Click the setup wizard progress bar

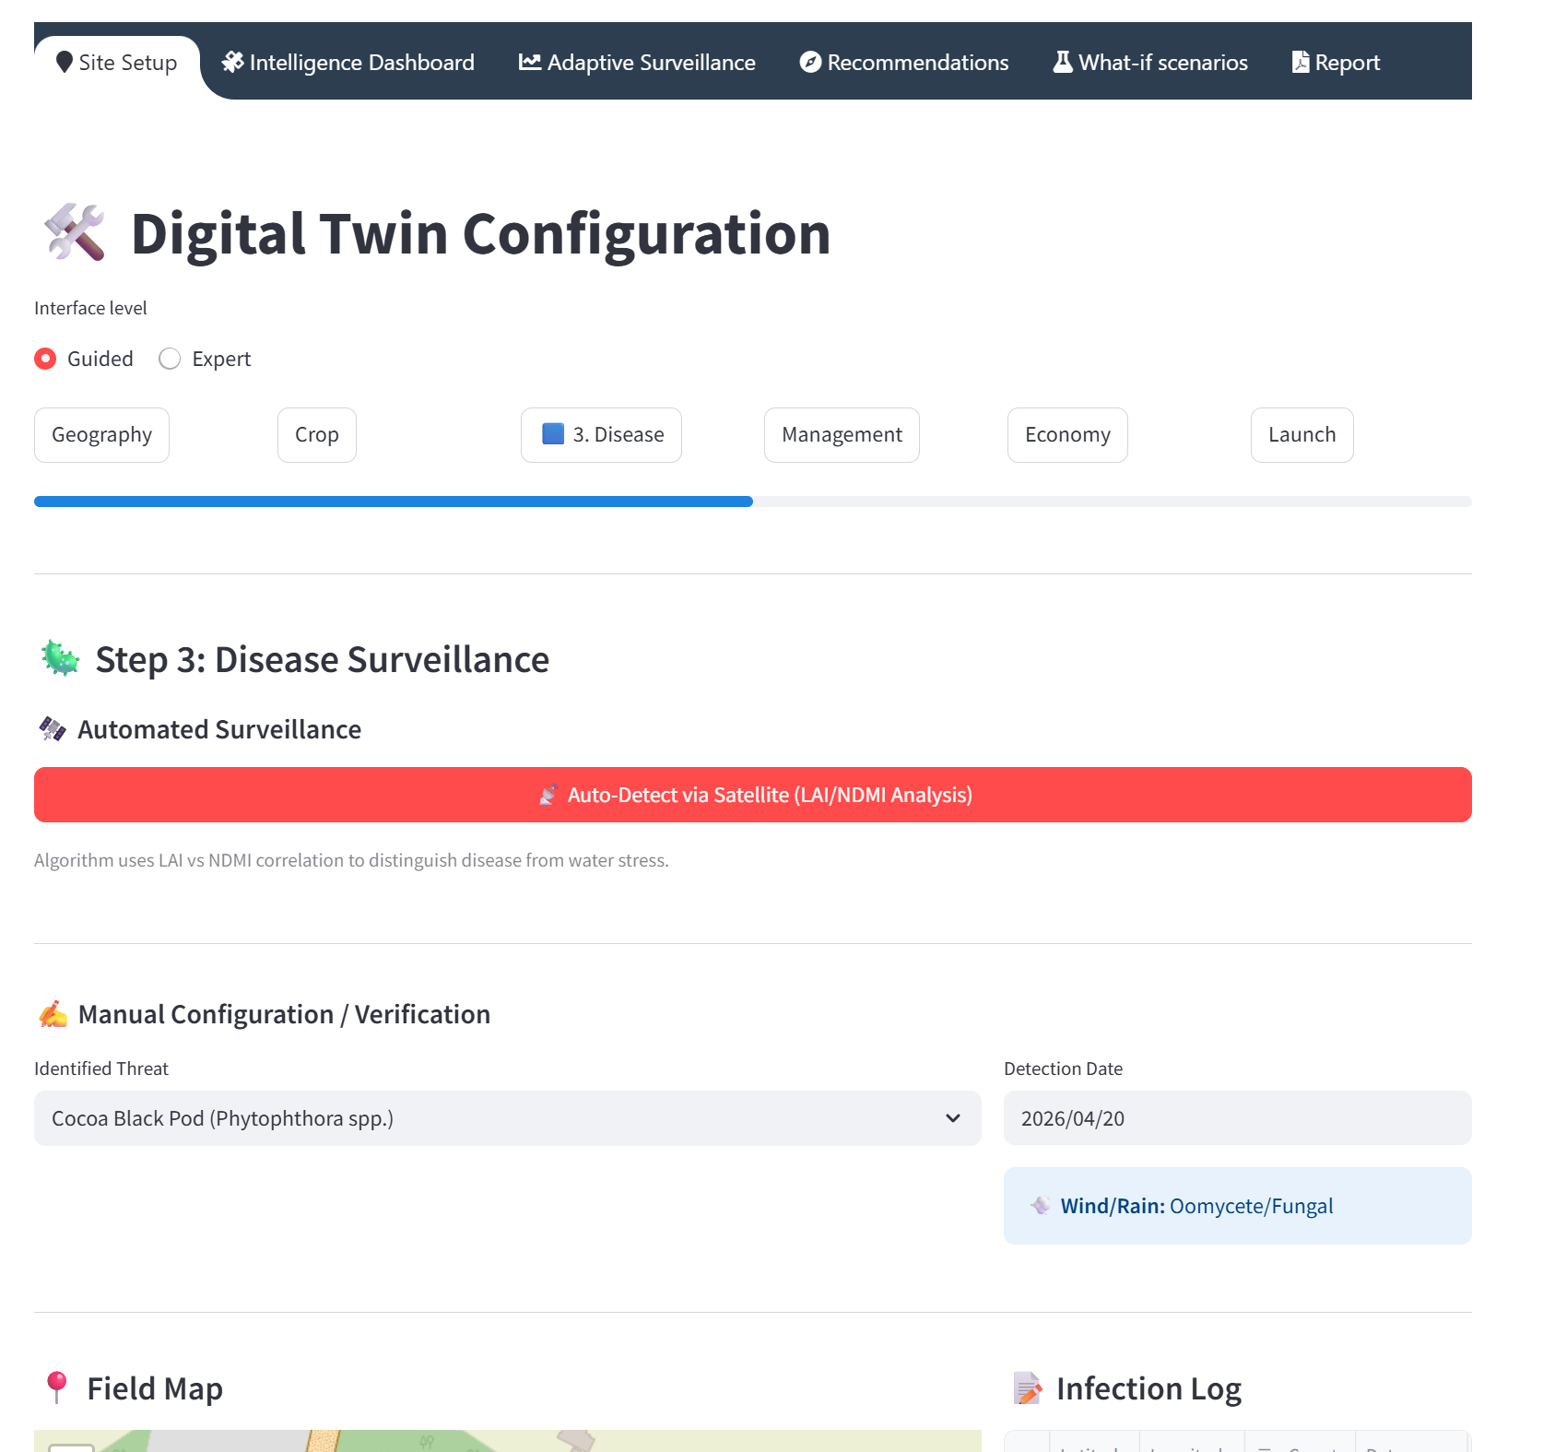click(x=753, y=502)
